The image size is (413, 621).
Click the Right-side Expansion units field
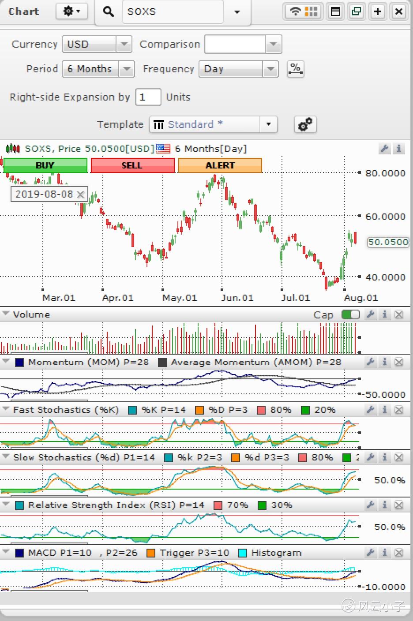pyautogui.click(x=148, y=97)
